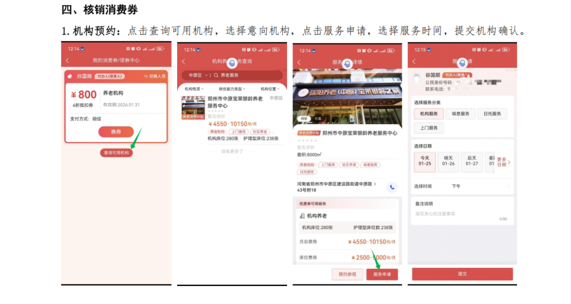
Task: Select 上门服务 service category option
Action: [429, 128]
